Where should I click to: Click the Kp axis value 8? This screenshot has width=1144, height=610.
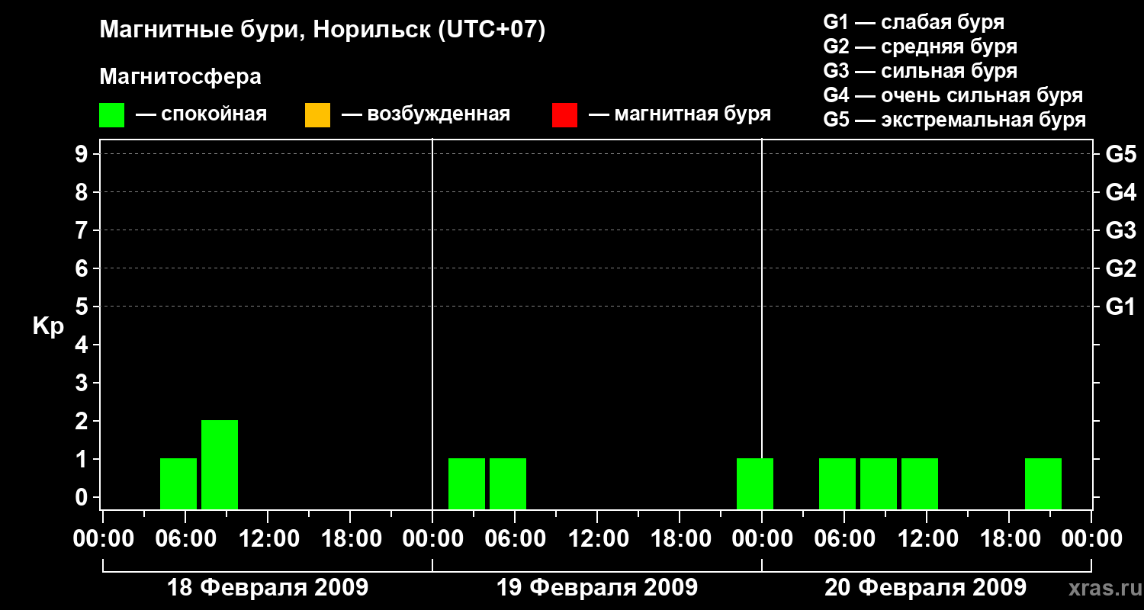(83, 192)
